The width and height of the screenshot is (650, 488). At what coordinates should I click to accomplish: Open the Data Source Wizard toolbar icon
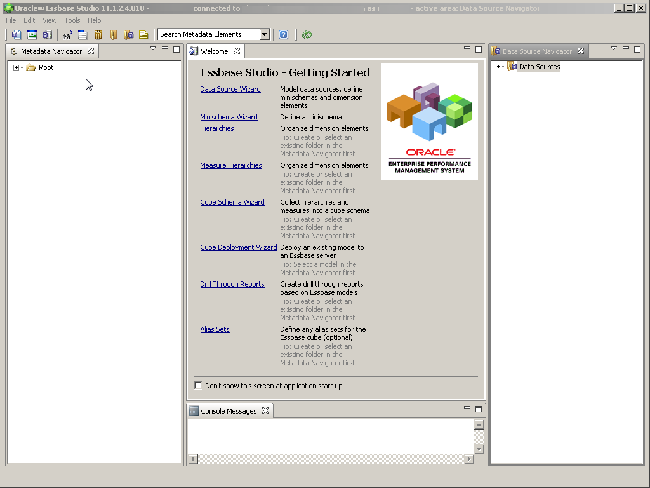(x=16, y=34)
